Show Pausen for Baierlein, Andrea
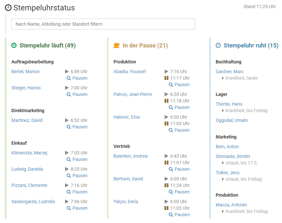This screenshot has width=282, height=223. (x=179, y=169)
